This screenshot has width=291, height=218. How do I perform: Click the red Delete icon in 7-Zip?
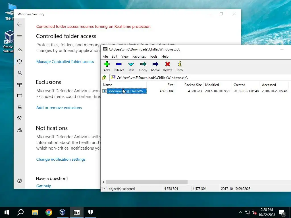(168, 66)
